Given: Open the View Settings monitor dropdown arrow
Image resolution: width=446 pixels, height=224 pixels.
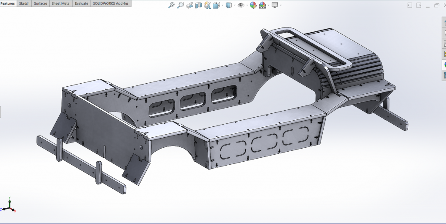Looking at the screenshot, I should [x=281, y=5].
